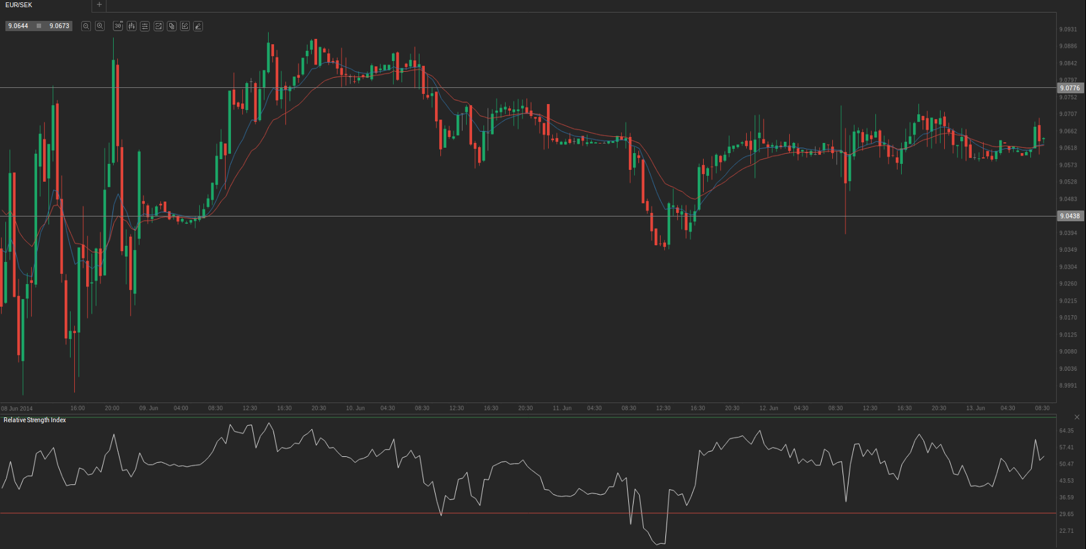The height and width of the screenshot is (549, 1086).
Task: Open the indicator settings sliders icon
Action: pyautogui.click(x=145, y=26)
